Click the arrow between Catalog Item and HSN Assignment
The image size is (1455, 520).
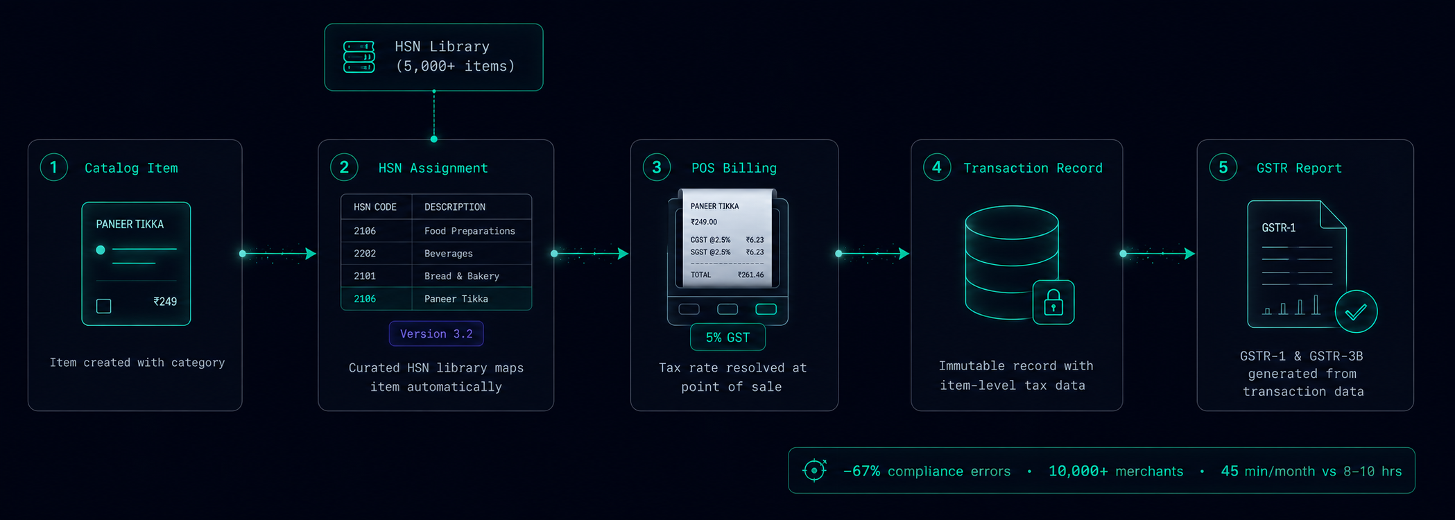click(x=278, y=254)
